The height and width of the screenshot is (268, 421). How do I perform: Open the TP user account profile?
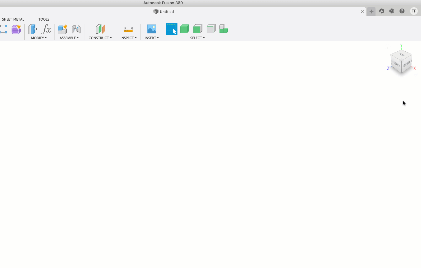[414, 11]
